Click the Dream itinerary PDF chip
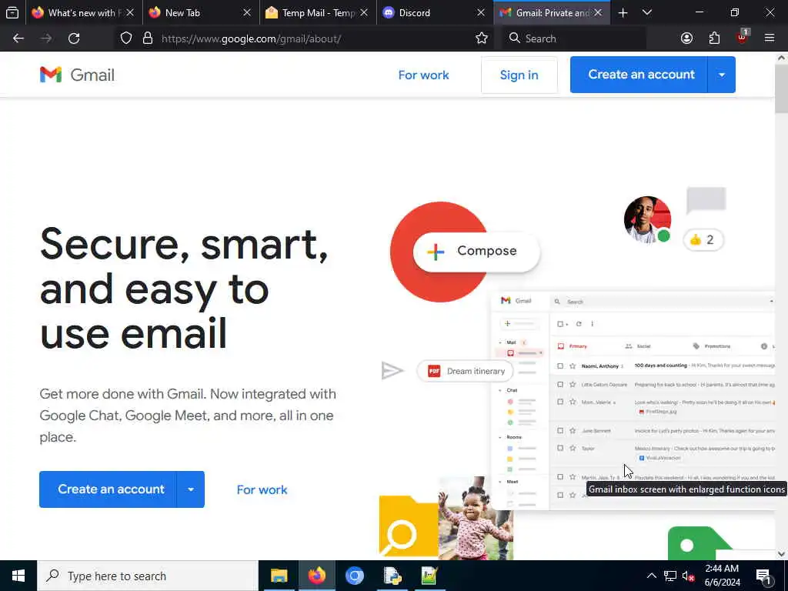The height and width of the screenshot is (591, 788). [x=465, y=372]
